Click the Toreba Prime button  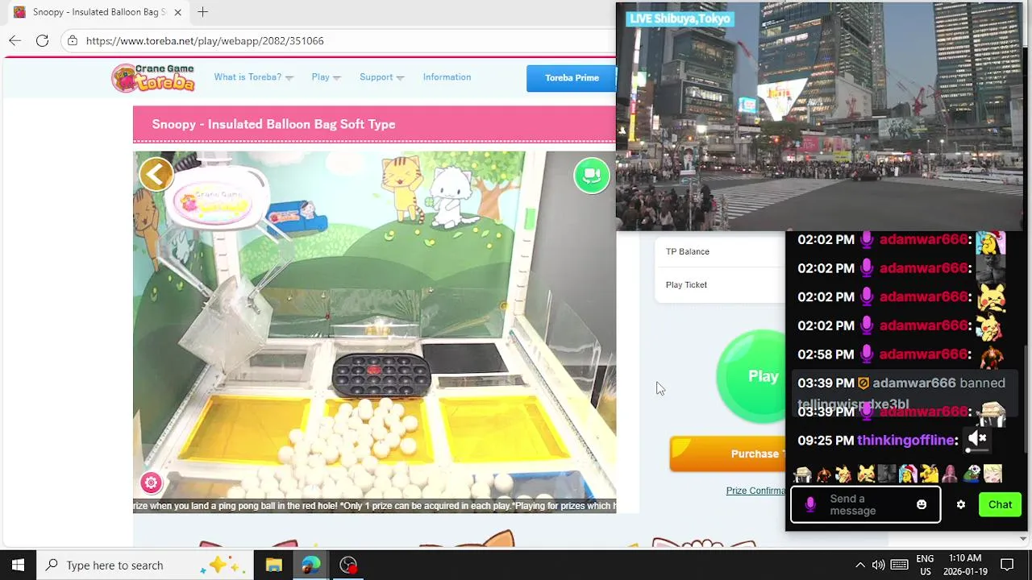point(571,78)
